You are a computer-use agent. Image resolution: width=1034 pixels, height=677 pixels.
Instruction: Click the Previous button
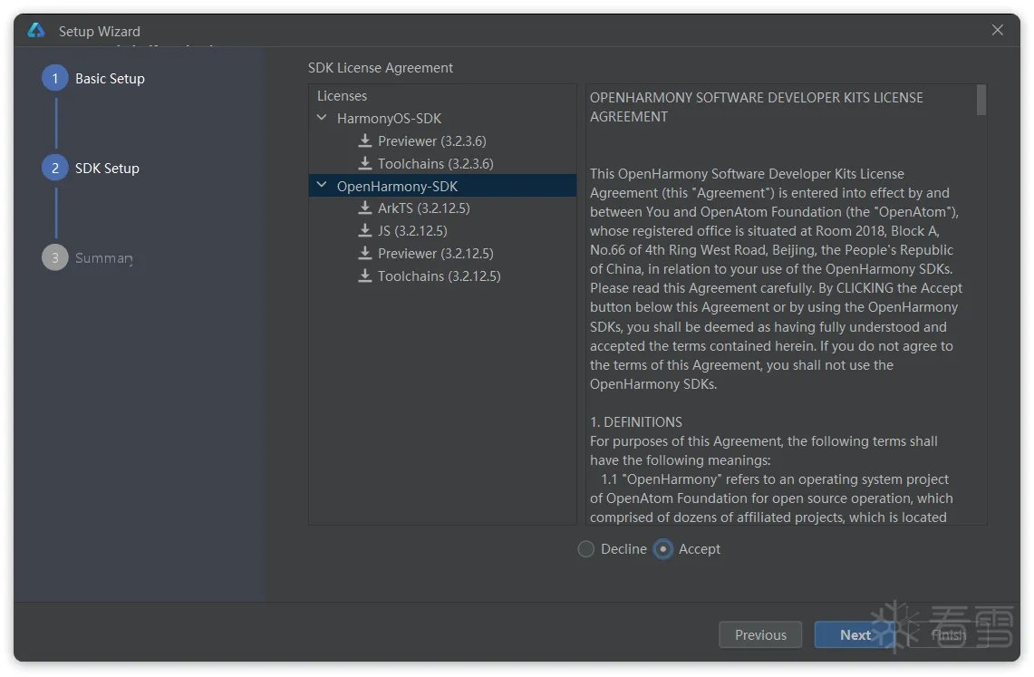[760, 634]
